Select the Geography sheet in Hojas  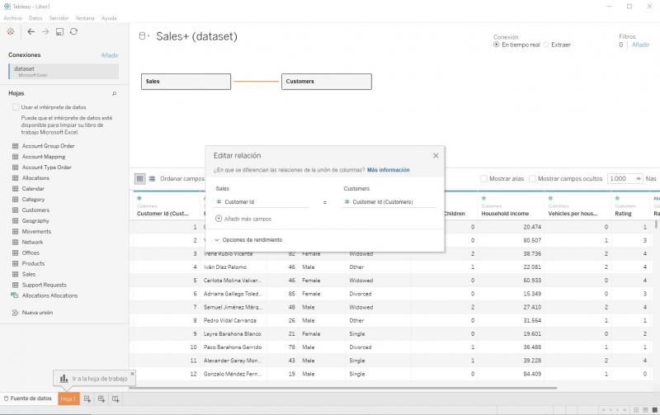(35, 221)
